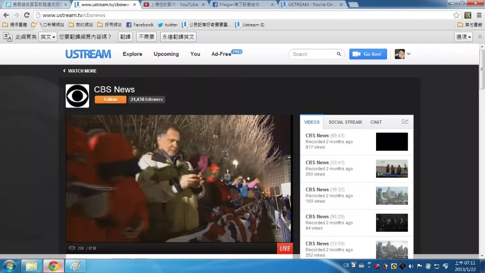Click the Ad-Free PRO link

click(227, 54)
